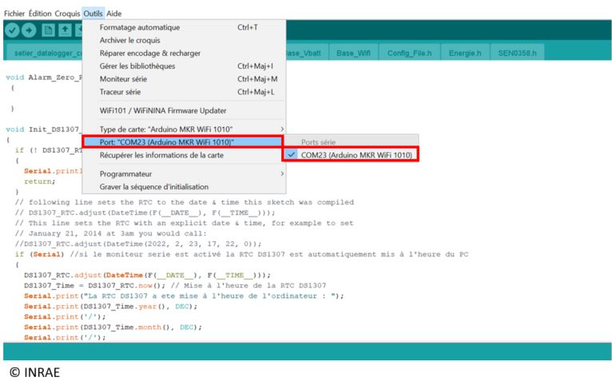Open the SEN0358.h tab
Image resolution: width=612 pixels, height=381 pixels.
[x=517, y=54]
